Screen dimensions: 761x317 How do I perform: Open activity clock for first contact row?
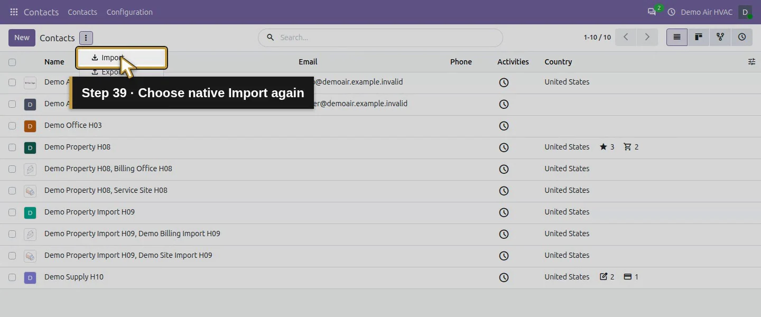tap(504, 82)
